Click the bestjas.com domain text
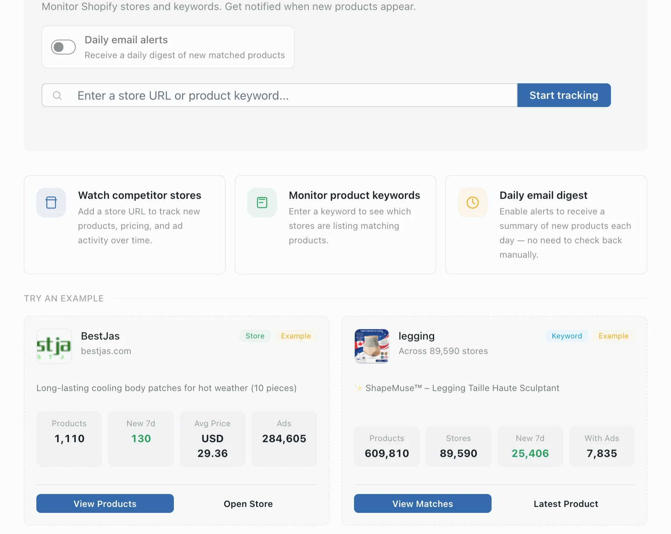Screen dimensions: 671x534 pos(106,351)
